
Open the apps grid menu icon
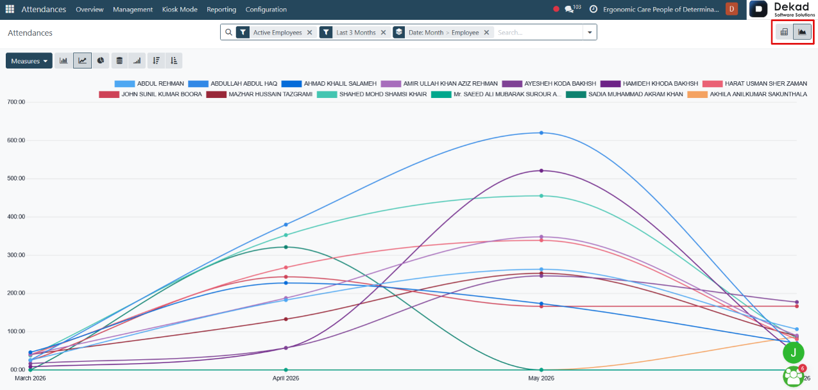click(10, 9)
